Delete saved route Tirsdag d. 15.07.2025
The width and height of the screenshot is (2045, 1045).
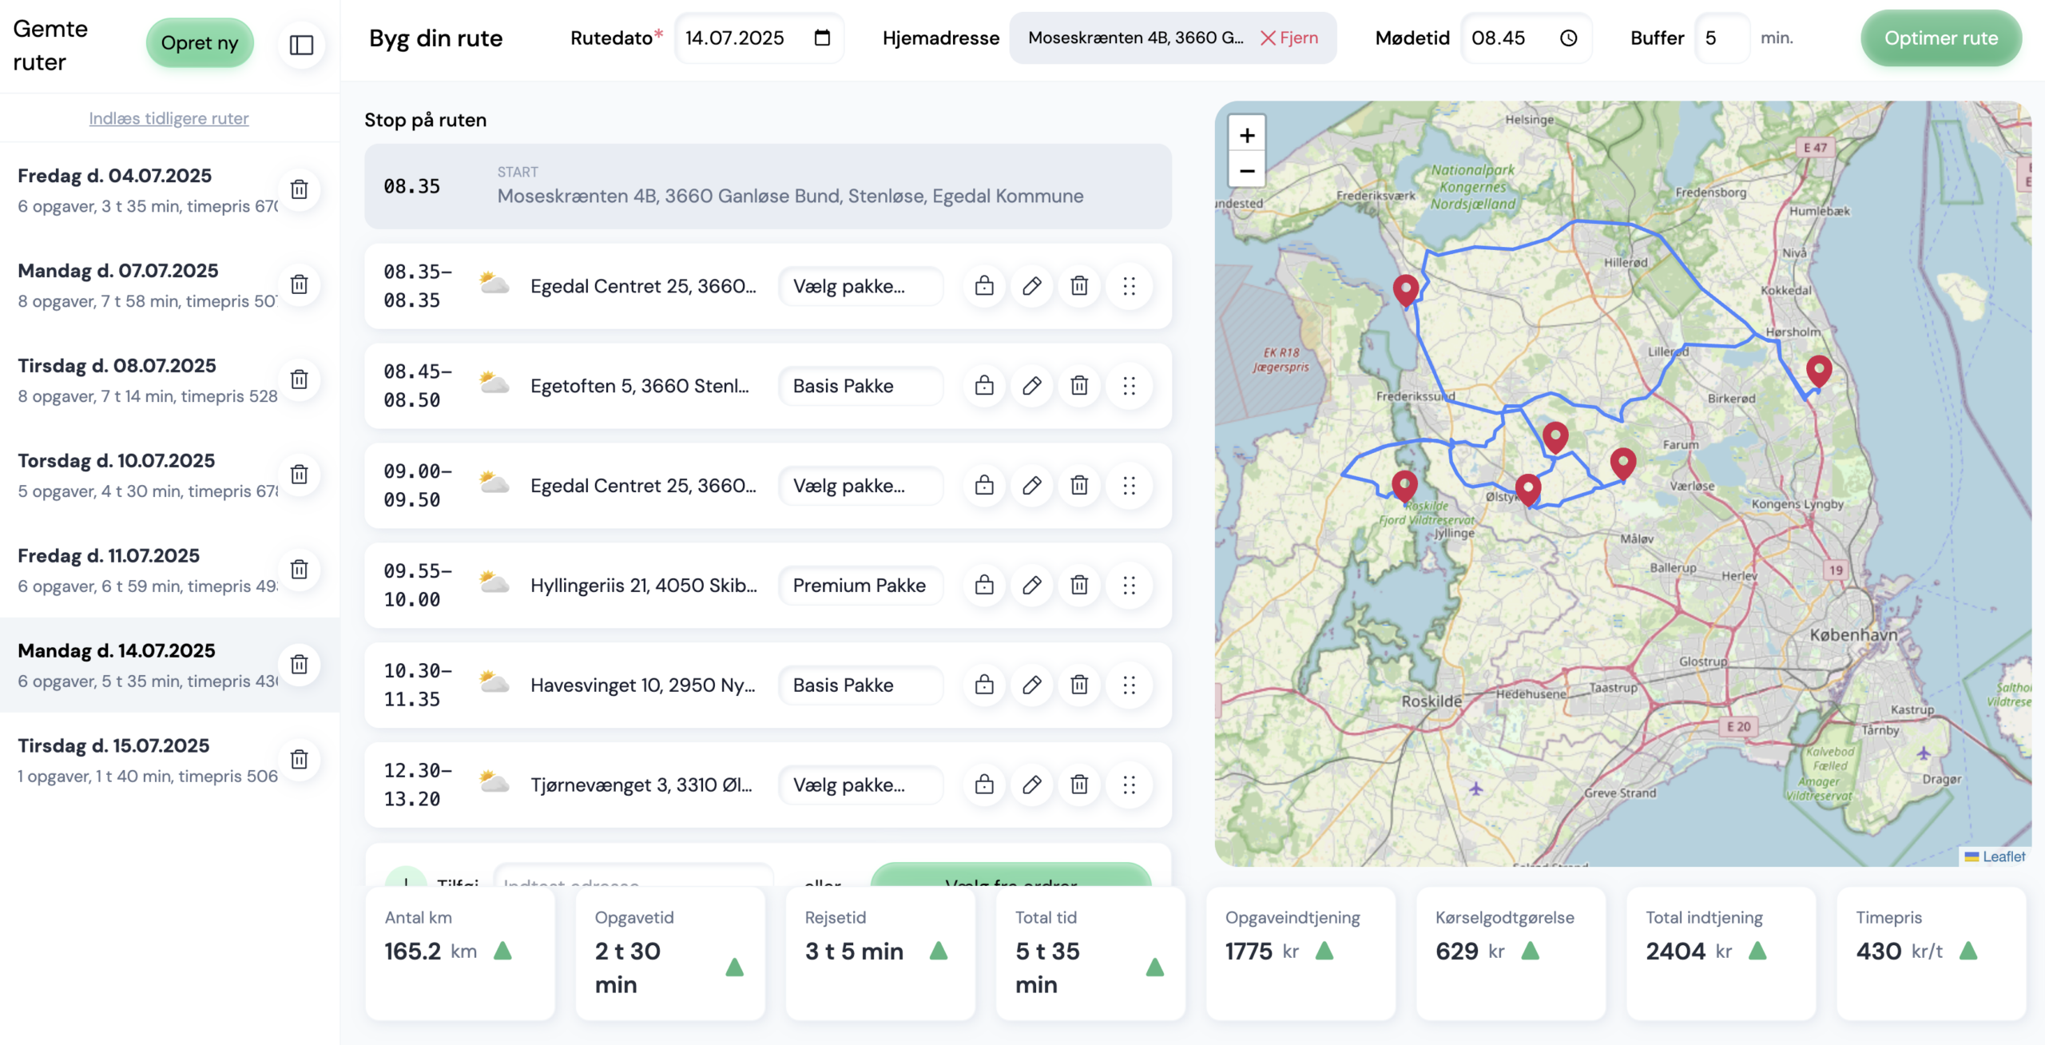[x=300, y=759]
